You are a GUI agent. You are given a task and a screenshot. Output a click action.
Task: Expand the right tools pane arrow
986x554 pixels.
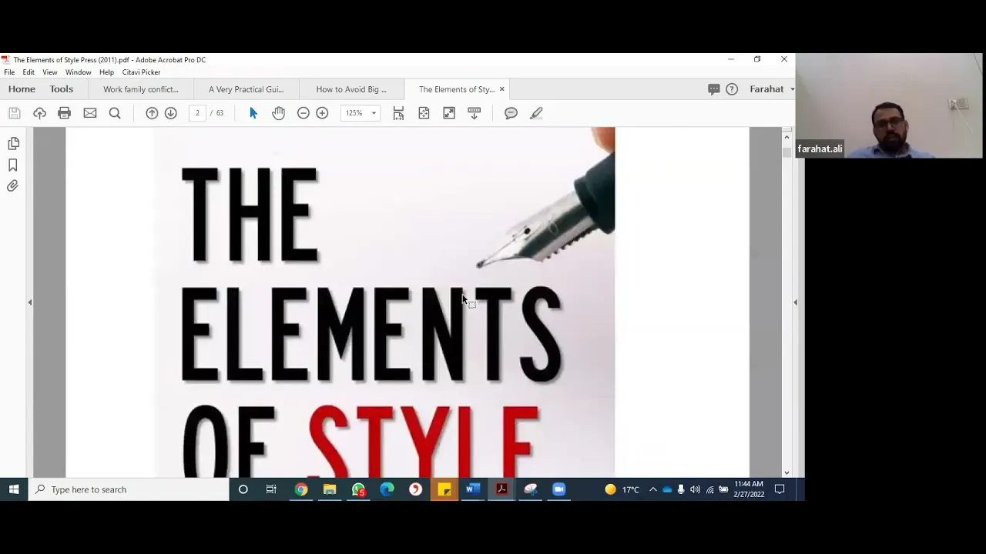point(795,302)
